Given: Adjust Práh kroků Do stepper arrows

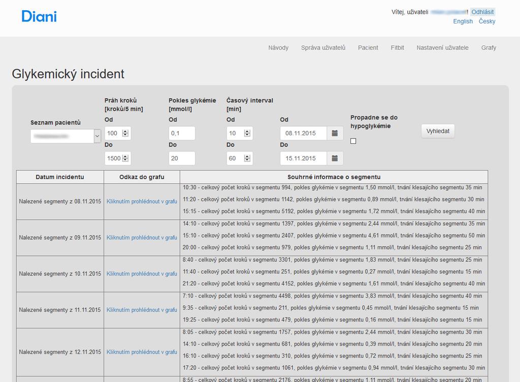Looking at the screenshot, I should click(x=125, y=159).
